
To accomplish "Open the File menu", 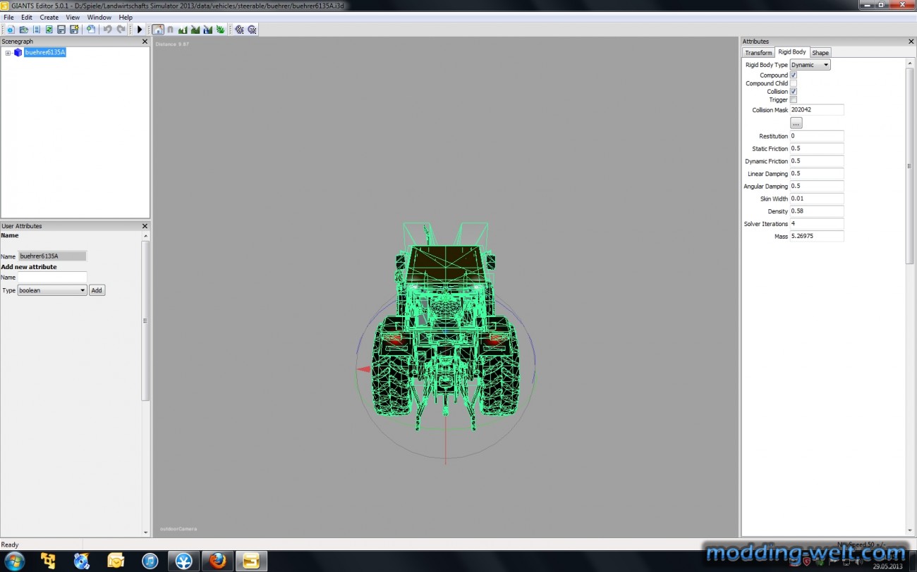I will 8,17.
